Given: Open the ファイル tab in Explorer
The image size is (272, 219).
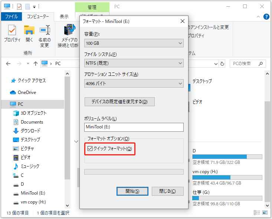Looking at the screenshot, I should click(x=12, y=17).
